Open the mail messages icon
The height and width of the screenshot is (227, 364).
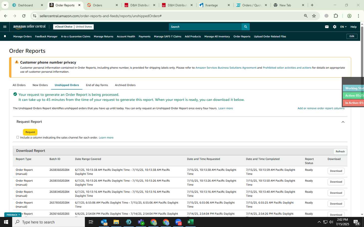[327, 27]
